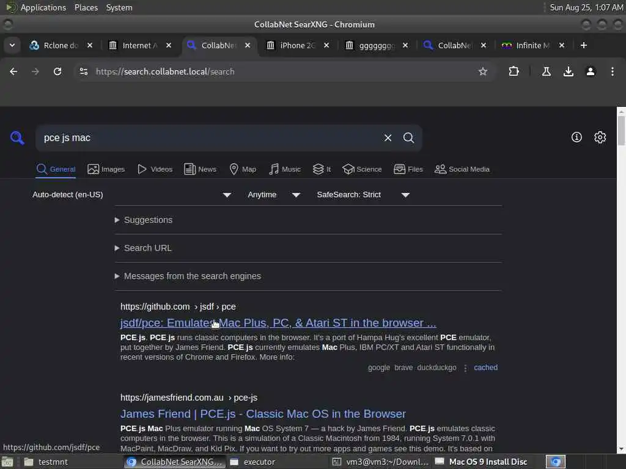626x469 pixels.
Task: Switch to executor taskbar window
Action: tap(278, 462)
